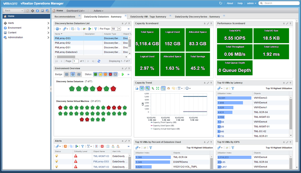Expand the Administration item in left navigation

(x=48, y=37)
